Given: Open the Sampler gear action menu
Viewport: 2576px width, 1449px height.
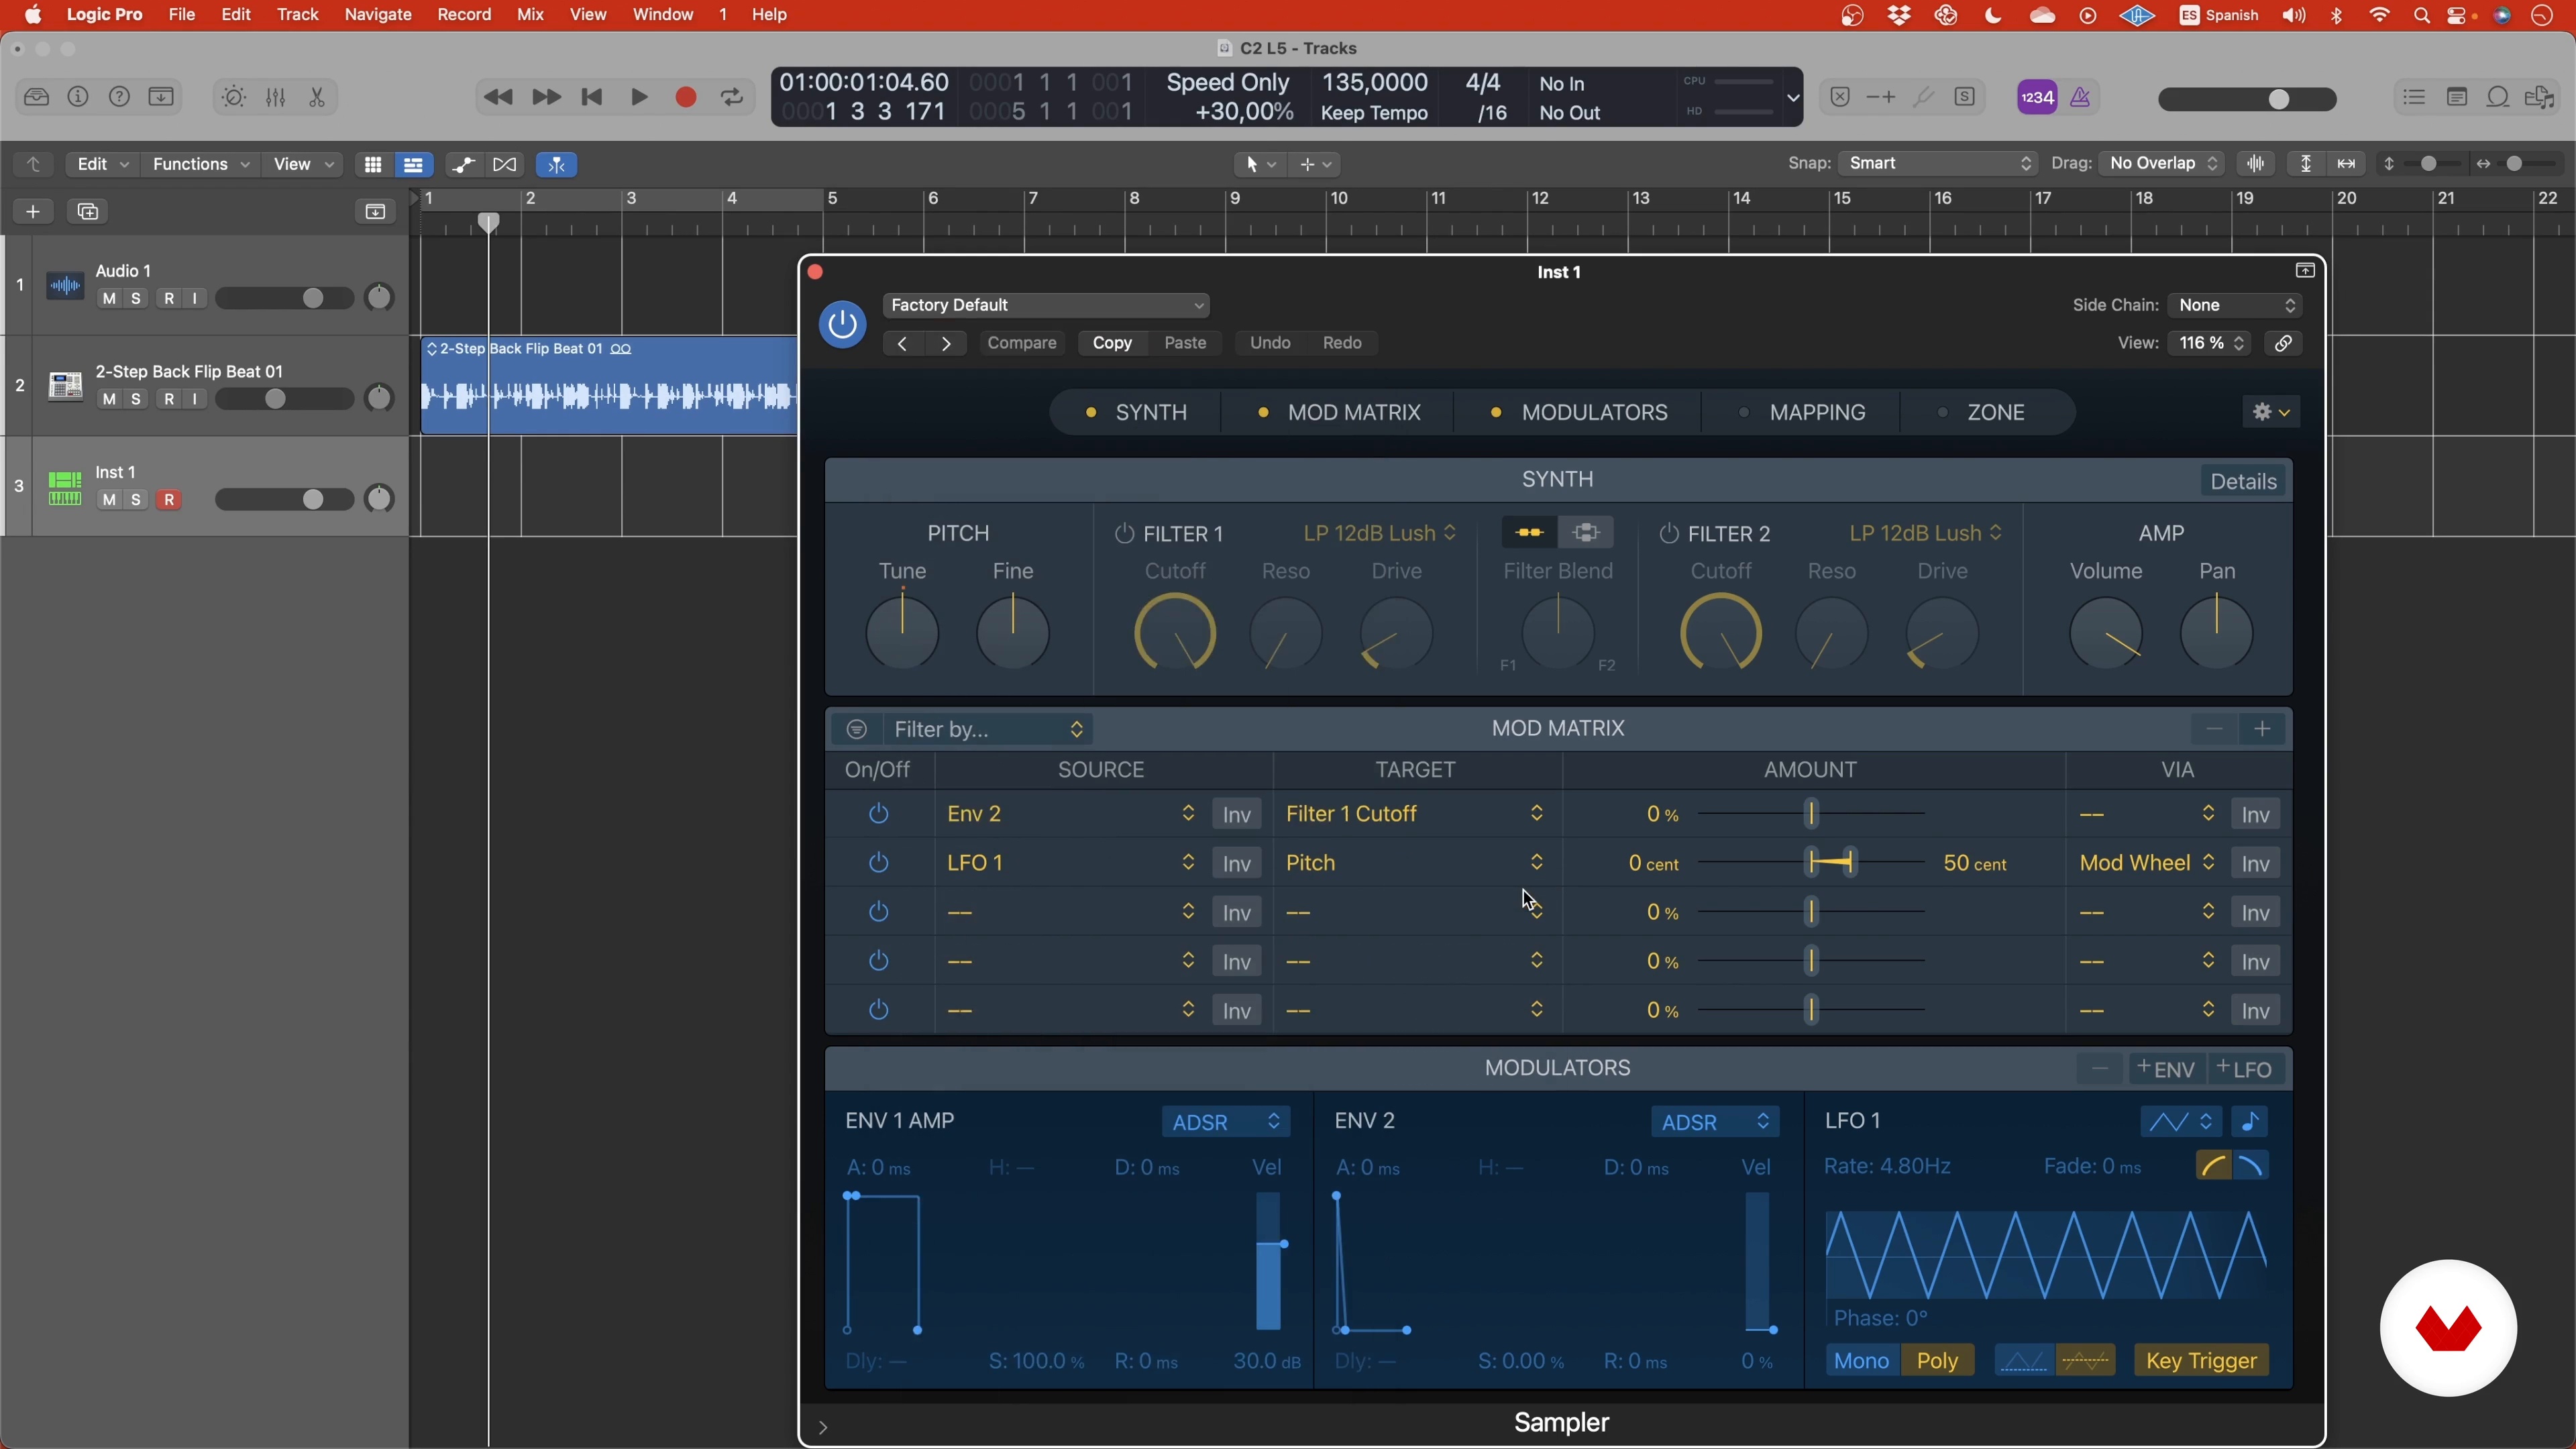Looking at the screenshot, I should pyautogui.click(x=2271, y=412).
